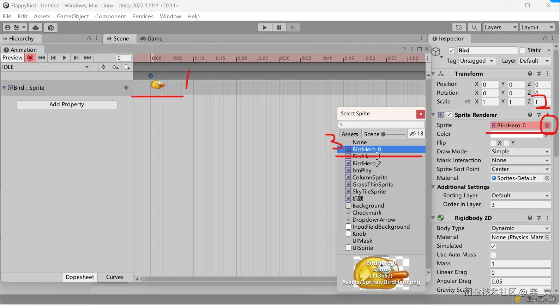Open Sprite Sort Point dropdown
Image resolution: width=560 pixels, height=305 pixels.
[x=520, y=169]
